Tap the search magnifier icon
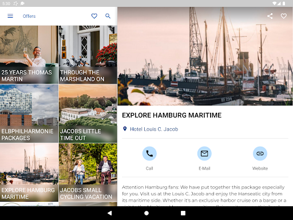 coord(108,16)
